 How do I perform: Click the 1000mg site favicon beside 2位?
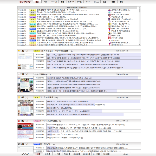[19, 74]
